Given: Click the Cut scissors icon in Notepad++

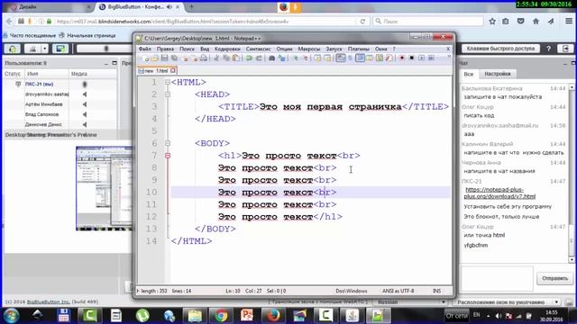Looking at the screenshot, I should (216, 58).
